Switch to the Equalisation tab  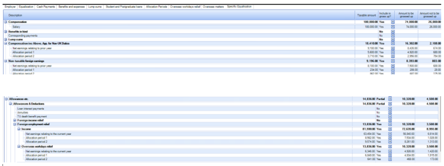[26, 6]
